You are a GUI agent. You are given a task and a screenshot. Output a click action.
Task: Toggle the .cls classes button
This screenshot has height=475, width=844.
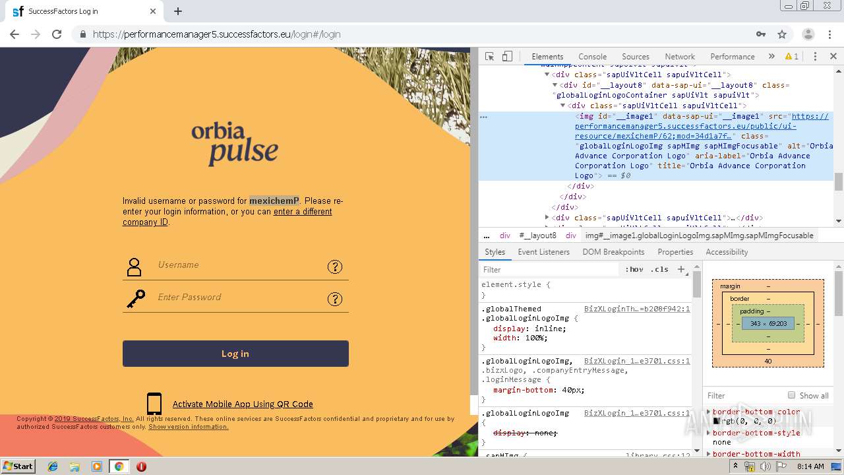659,270
